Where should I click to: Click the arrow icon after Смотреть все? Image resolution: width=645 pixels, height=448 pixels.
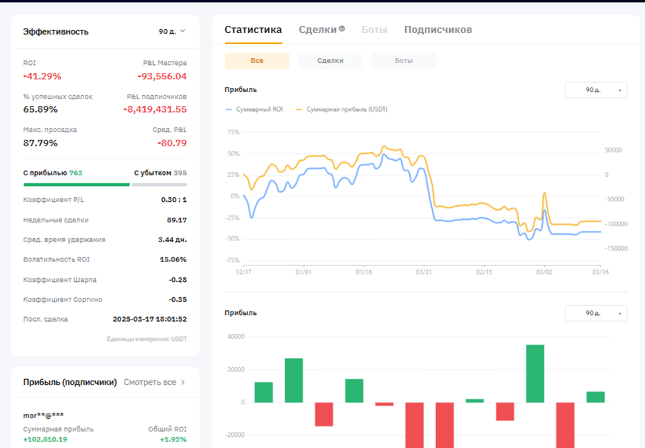[183, 382]
